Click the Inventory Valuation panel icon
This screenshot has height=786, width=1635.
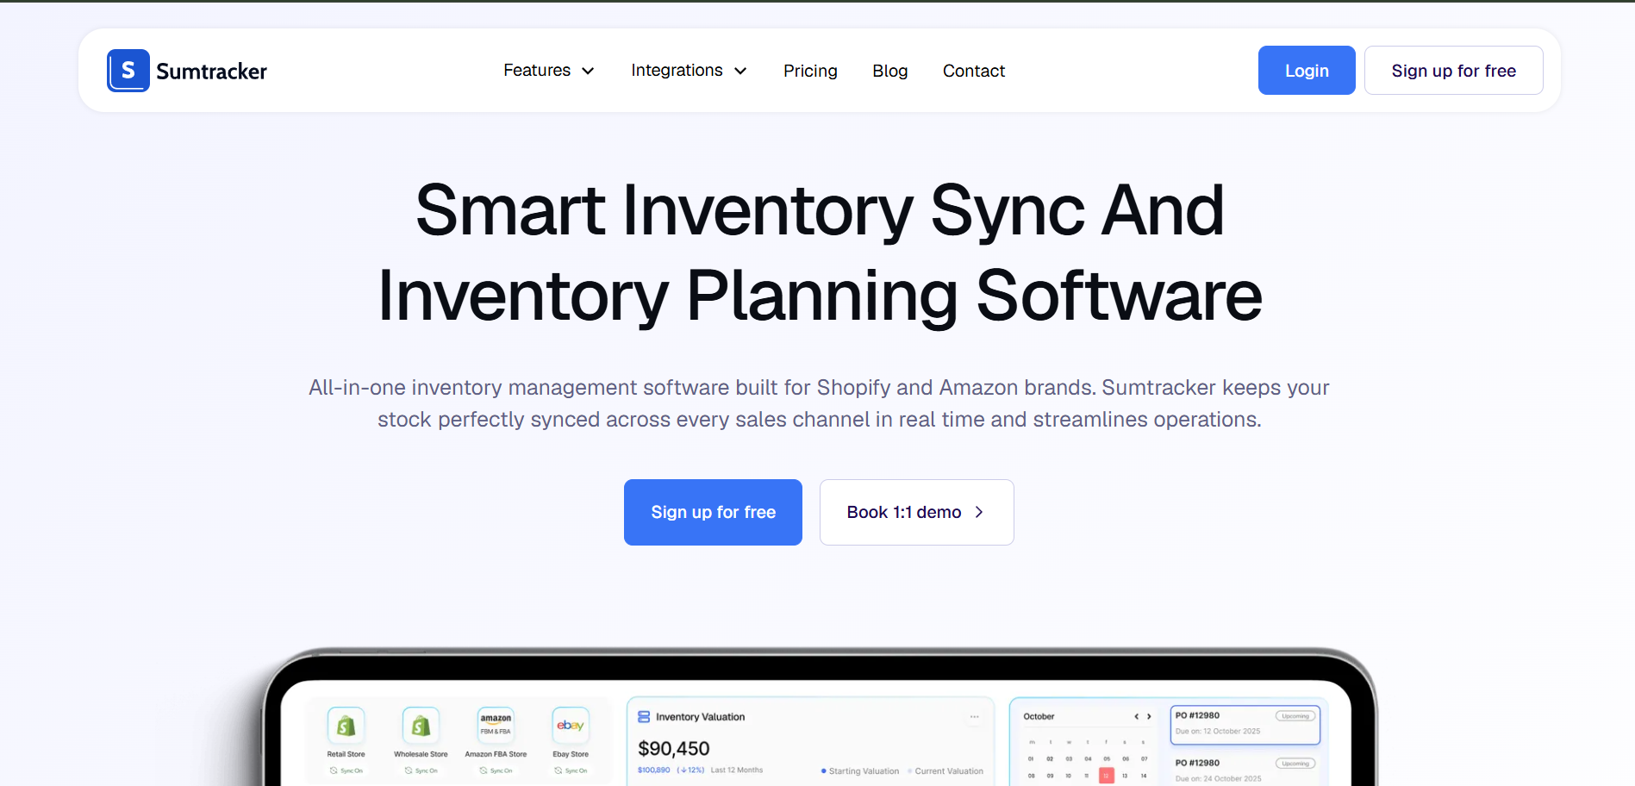[x=644, y=715]
